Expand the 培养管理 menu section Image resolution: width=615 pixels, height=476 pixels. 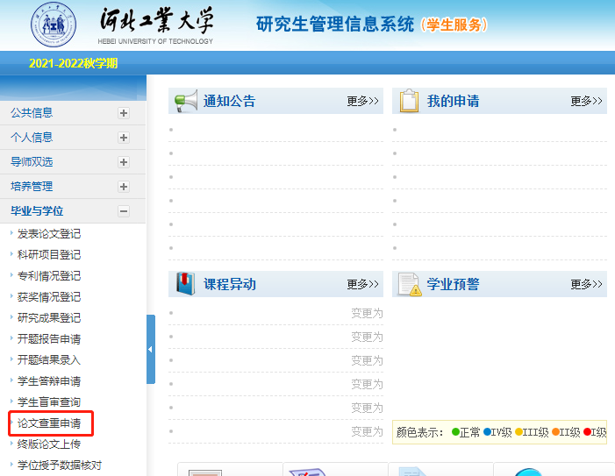[124, 187]
